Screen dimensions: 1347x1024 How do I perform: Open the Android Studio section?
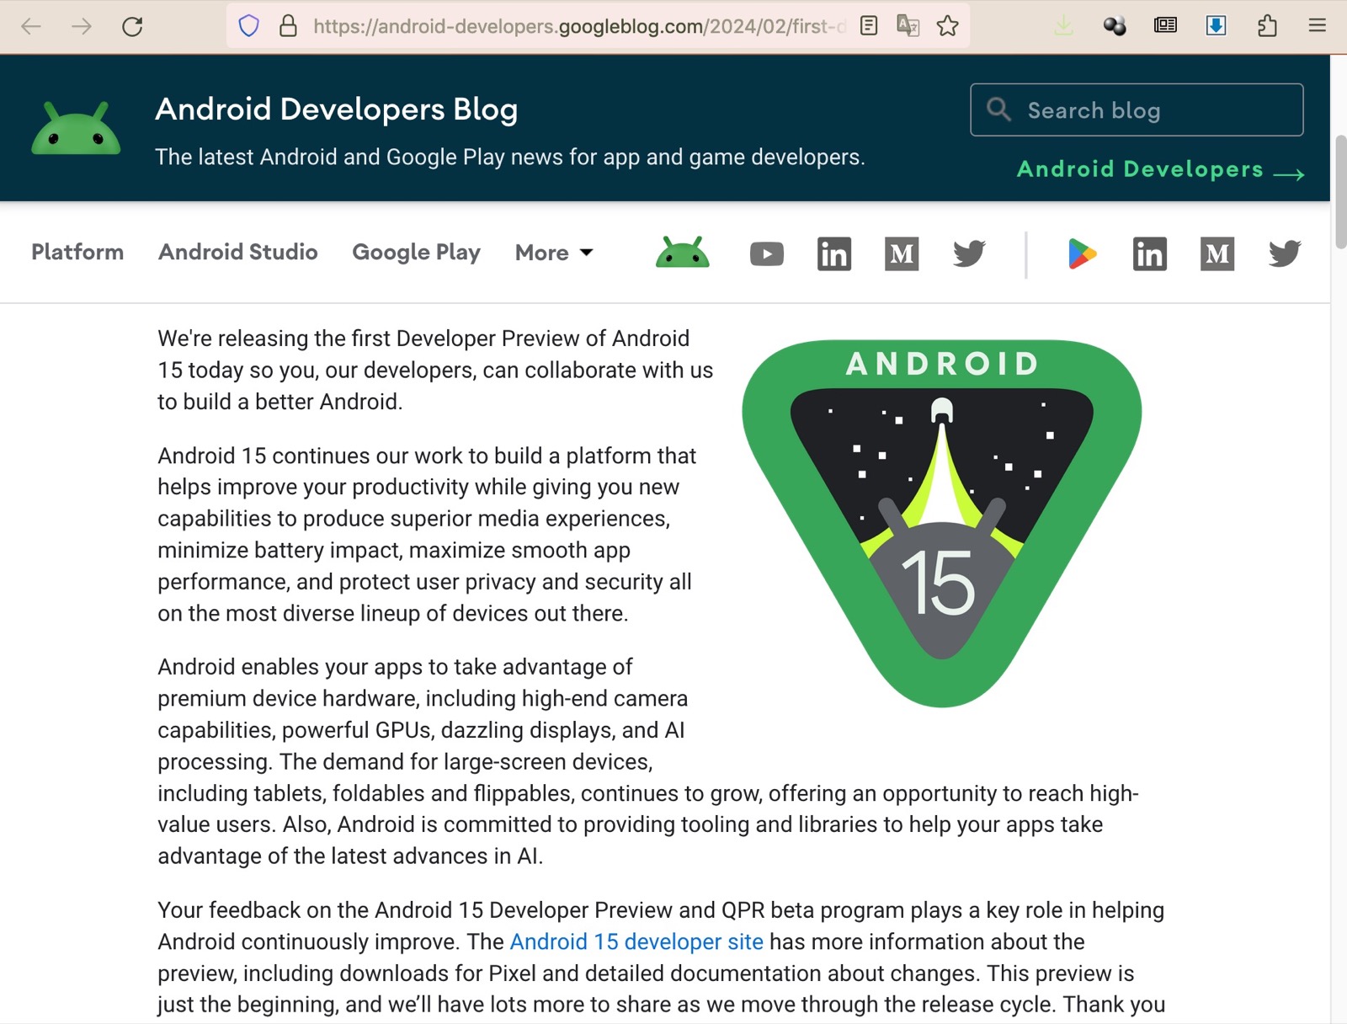(x=238, y=252)
